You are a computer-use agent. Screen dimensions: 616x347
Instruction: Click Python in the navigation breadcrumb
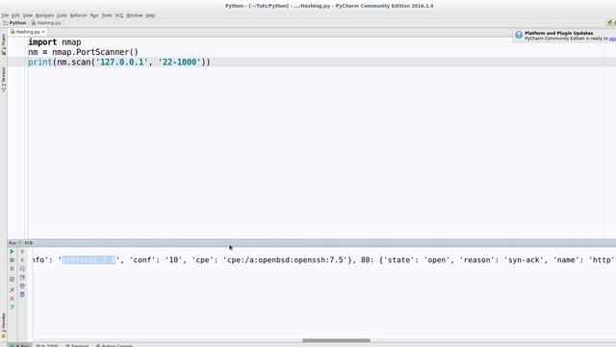17,23
